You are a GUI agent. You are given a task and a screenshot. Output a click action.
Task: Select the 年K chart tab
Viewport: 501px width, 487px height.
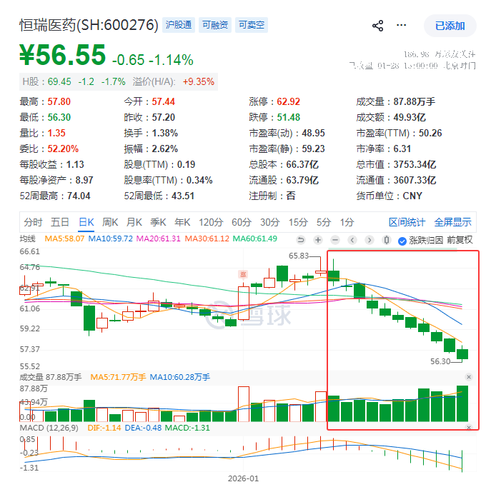point(182,222)
